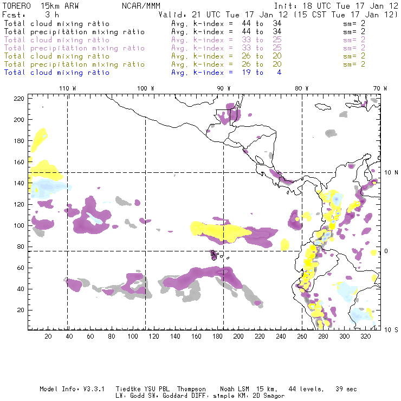Click blue "Avg. k-index = 19 to 4" text
This screenshot has width=401, height=401.
tap(227, 73)
